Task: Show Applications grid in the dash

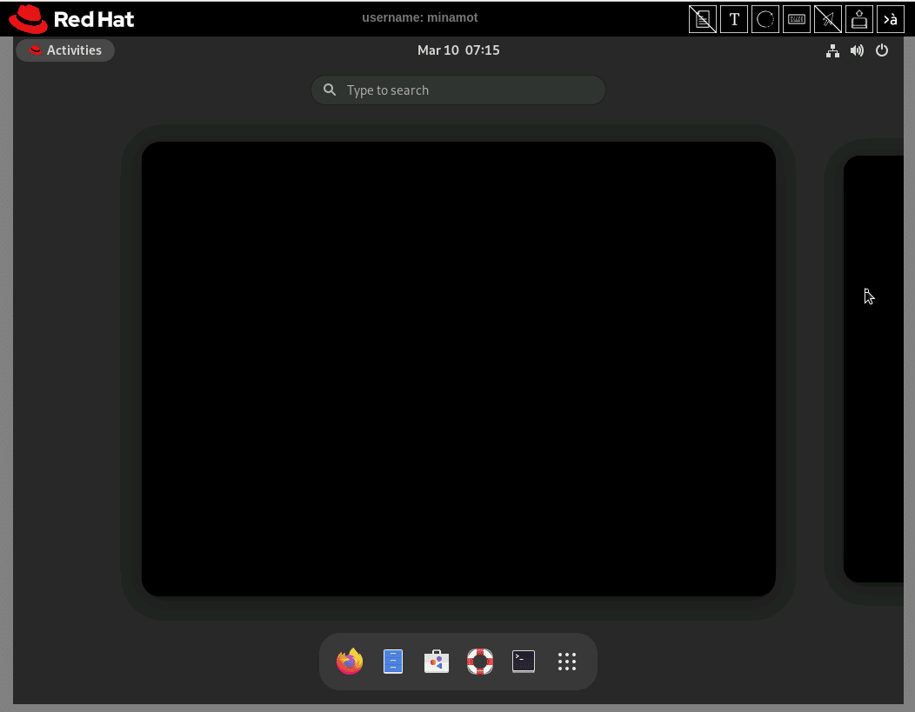Action: tap(566, 662)
